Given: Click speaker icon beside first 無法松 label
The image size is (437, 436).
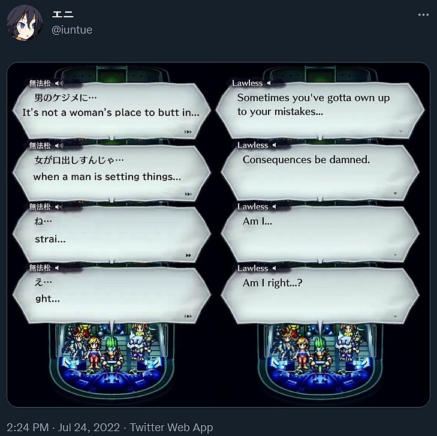Looking at the screenshot, I should coord(59,83).
